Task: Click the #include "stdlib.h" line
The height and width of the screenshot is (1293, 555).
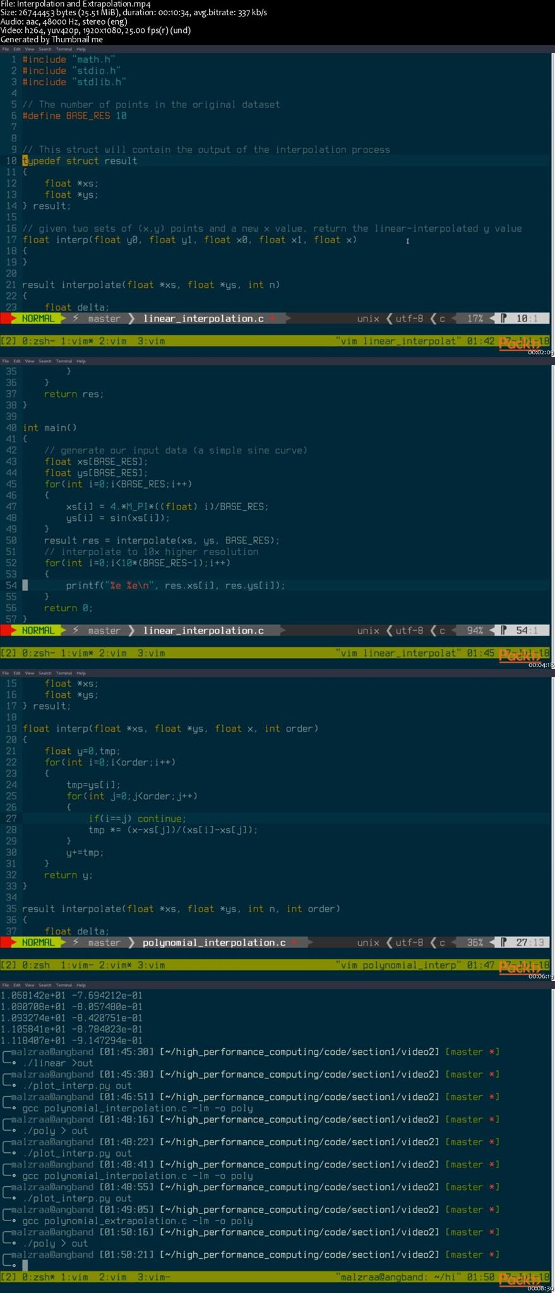Action: pyautogui.click(x=75, y=82)
